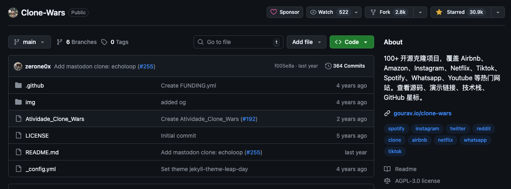Image resolution: width=511 pixels, height=189 pixels.
Task: Open the img folder
Action: coord(30,102)
